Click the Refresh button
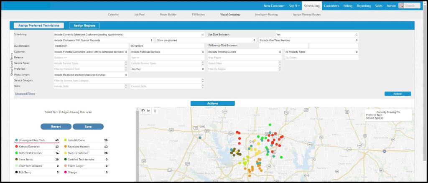The height and width of the screenshot is (183, 428). (397, 94)
